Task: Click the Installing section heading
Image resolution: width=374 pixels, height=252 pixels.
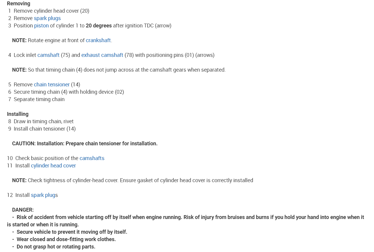Action: click(18, 114)
